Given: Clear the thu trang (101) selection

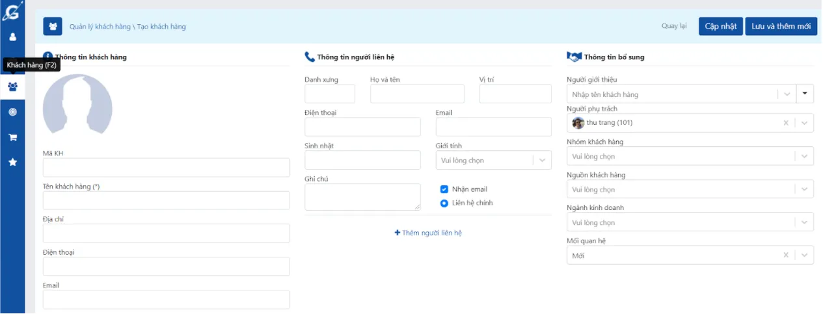Looking at the screenshot, I should coord(786,123).
